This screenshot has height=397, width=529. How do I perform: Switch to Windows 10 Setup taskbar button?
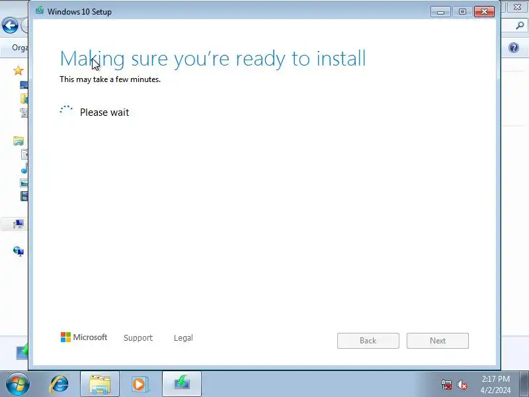click(182, 384)
